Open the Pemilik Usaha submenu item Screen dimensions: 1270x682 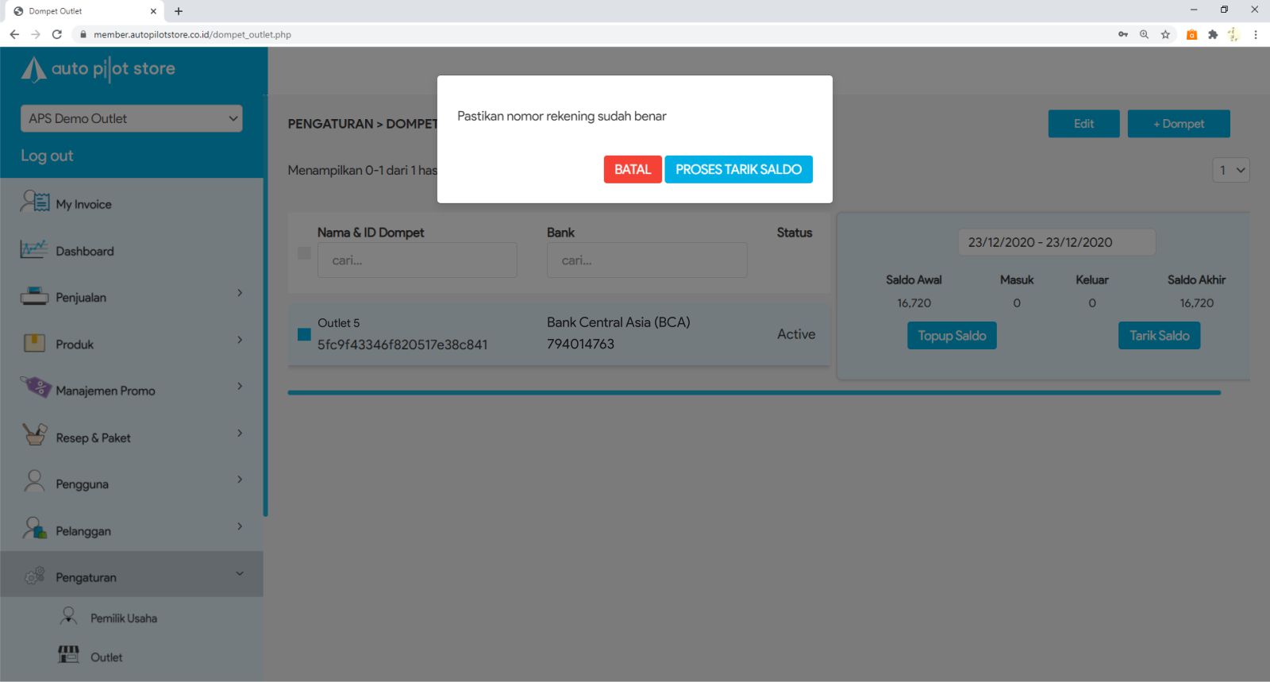coord(123,618)
